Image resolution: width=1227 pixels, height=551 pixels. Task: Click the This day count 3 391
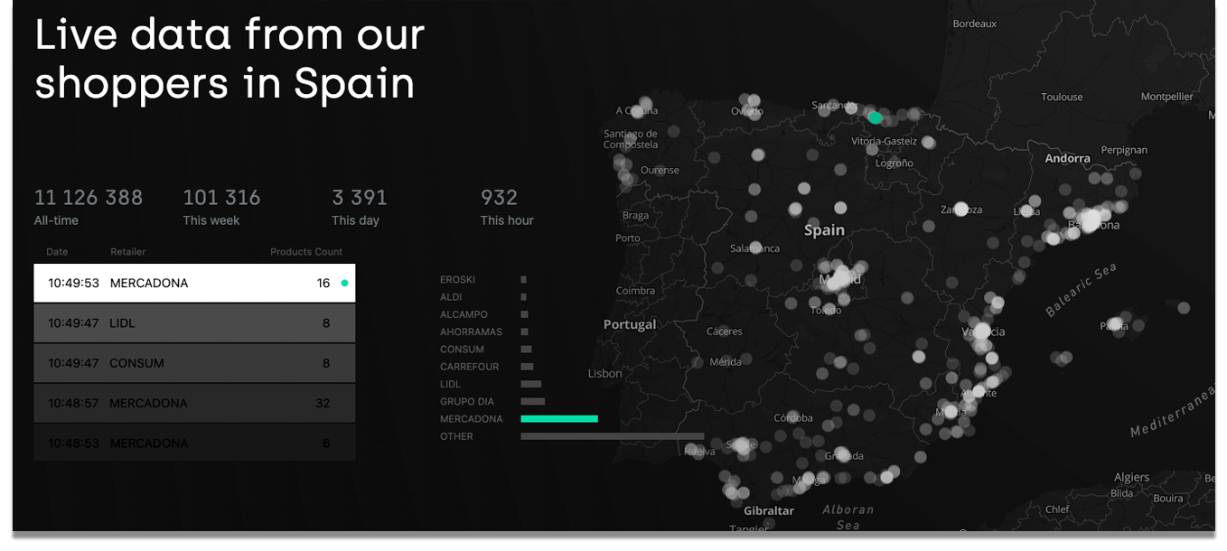[x=360, y=197]
